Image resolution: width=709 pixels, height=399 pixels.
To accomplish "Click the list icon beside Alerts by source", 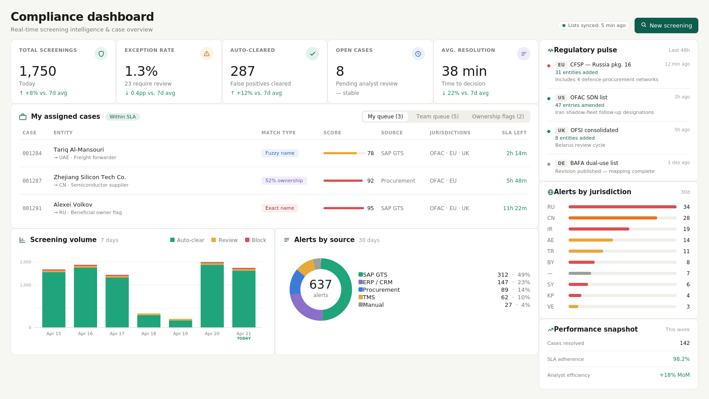I will pos(287,240).
